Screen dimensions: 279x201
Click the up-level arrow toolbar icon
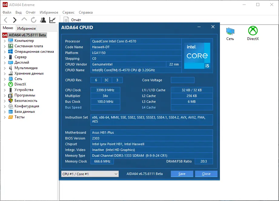point(24,19)
